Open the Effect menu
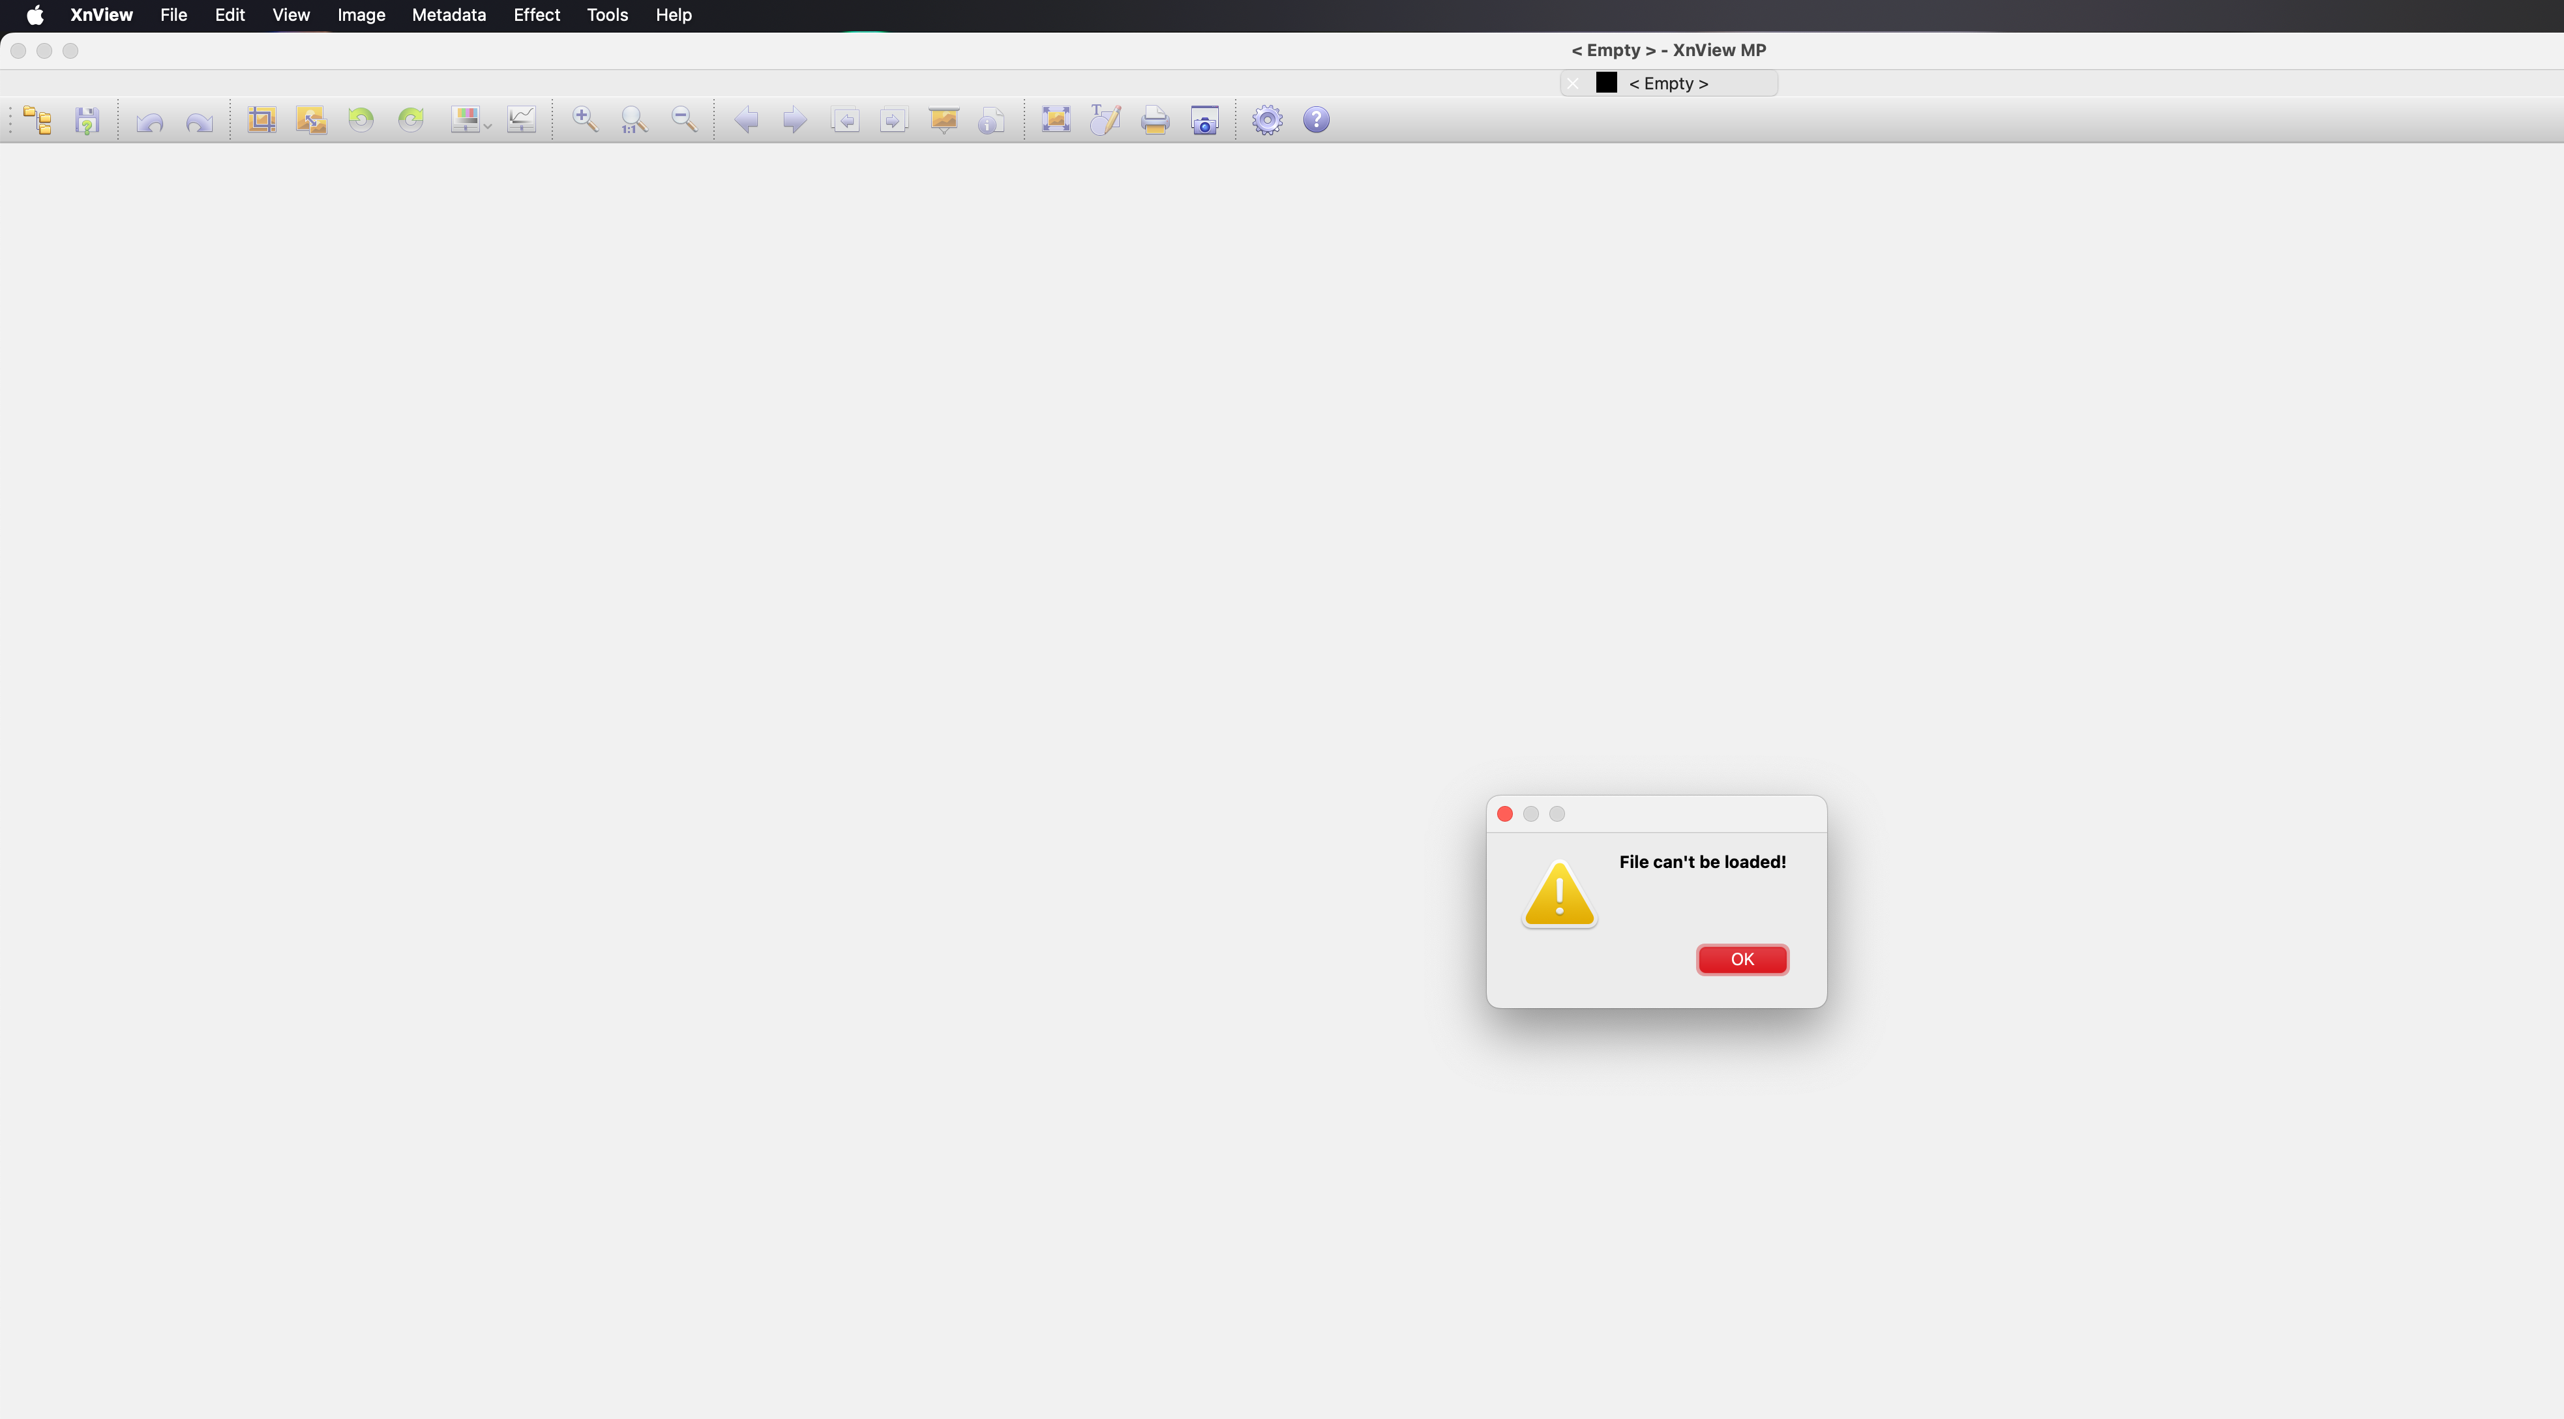Image resolution: width=2564 pixels, height=1419 pixels. 537,15
